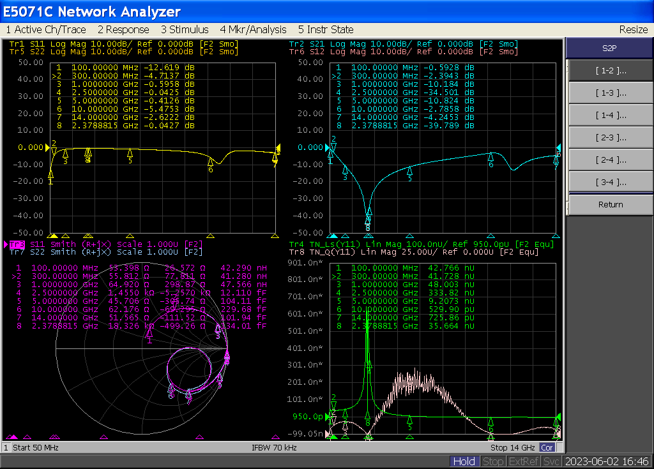The height and width of the screenshot is (469, 654).
Task: Select the Tr4 TN_Ls(Y11) trace label
Action: pos(422,244)
